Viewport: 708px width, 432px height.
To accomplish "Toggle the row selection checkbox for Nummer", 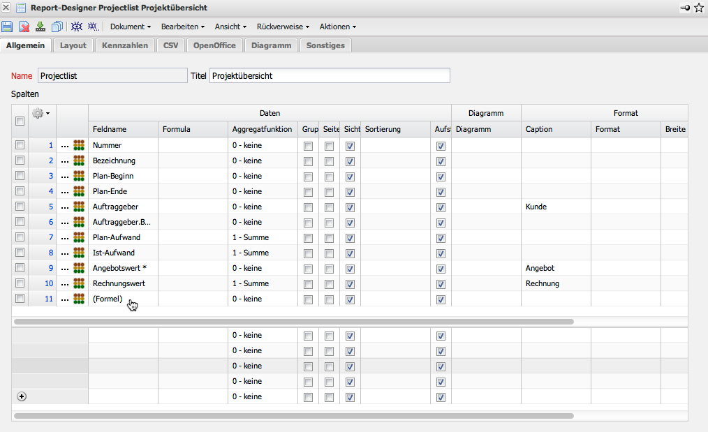I will click(20, 145).
